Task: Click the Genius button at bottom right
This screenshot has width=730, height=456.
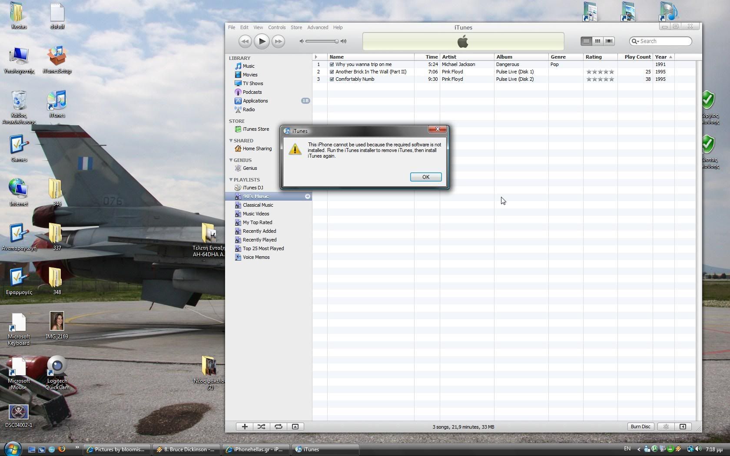Action: [666, 427]
